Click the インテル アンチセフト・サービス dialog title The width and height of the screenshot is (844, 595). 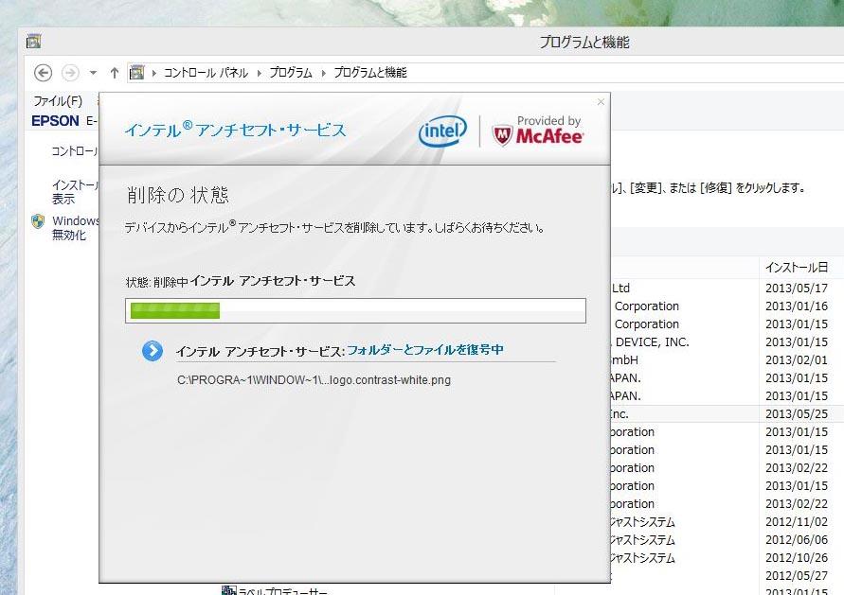coord(235,130)
